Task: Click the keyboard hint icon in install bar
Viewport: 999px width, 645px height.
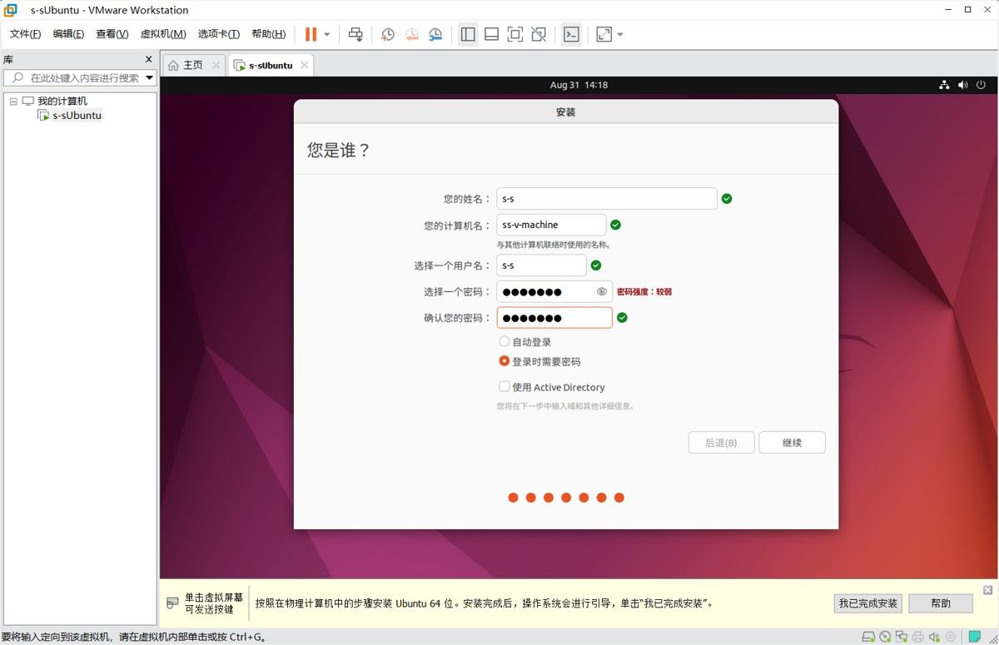Action: 172,603
